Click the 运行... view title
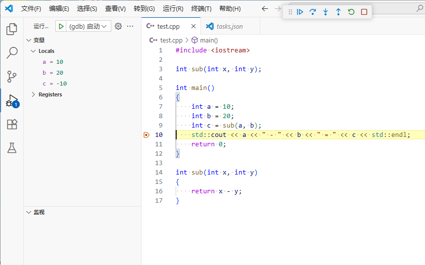Screen dimensions: 425x265 [41, 26]
